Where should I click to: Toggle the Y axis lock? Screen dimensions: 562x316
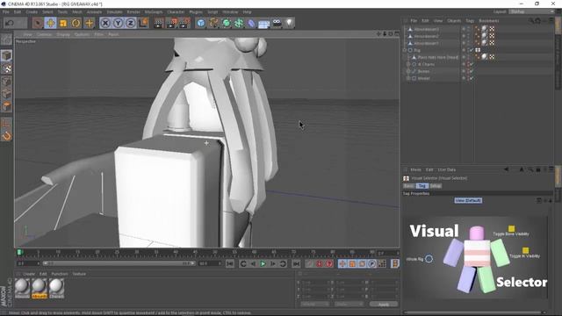pos(118,24)
